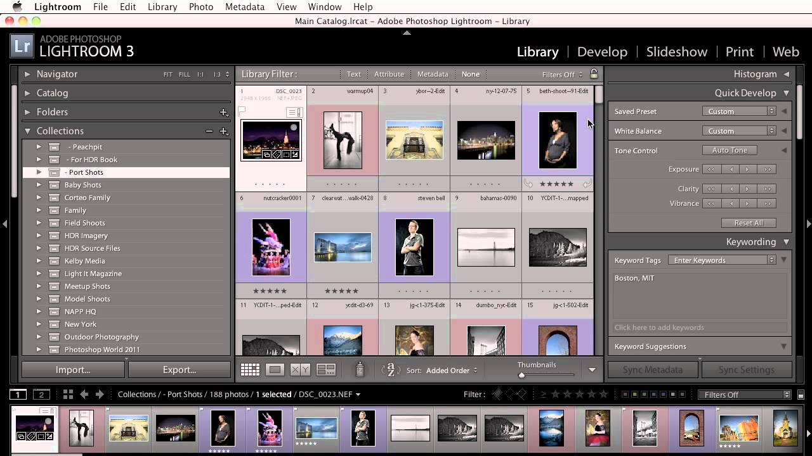Increase Exposure by one small step
This screenshot has width=812, height=456.
(x=747, y=169)
